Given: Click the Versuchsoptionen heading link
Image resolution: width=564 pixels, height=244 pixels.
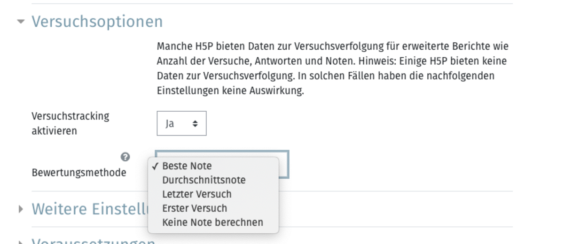Looking at the screenshot, I should [x=97, y=22].
